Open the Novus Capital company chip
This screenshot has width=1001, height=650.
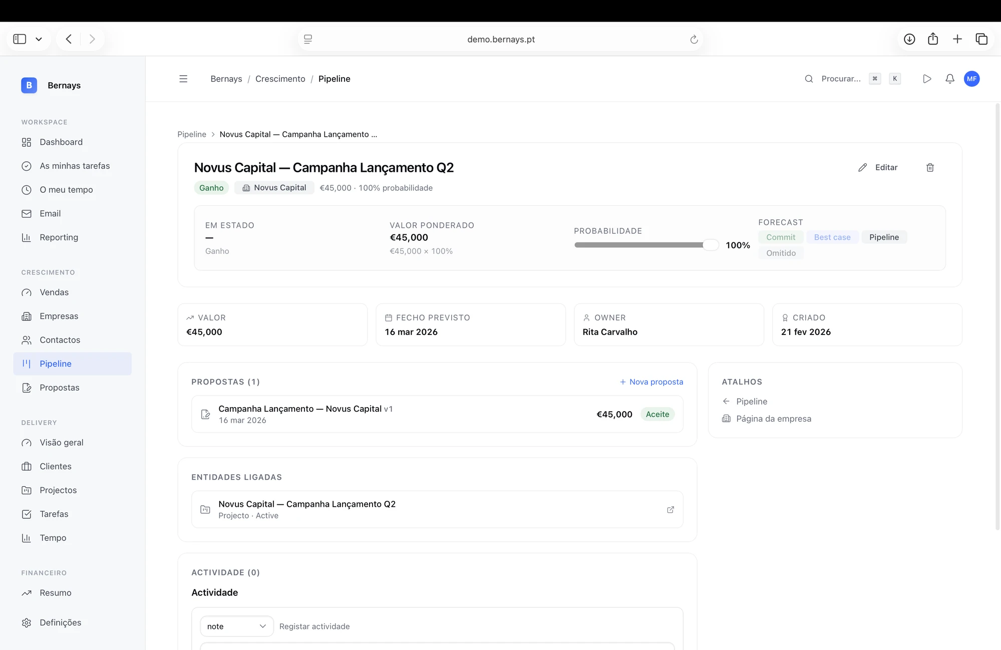click(274, 188)
